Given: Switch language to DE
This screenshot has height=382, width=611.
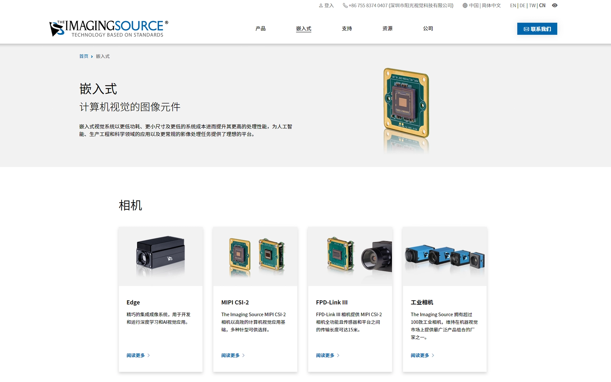Looking at the screenshot, I should [x=522, y=5].
